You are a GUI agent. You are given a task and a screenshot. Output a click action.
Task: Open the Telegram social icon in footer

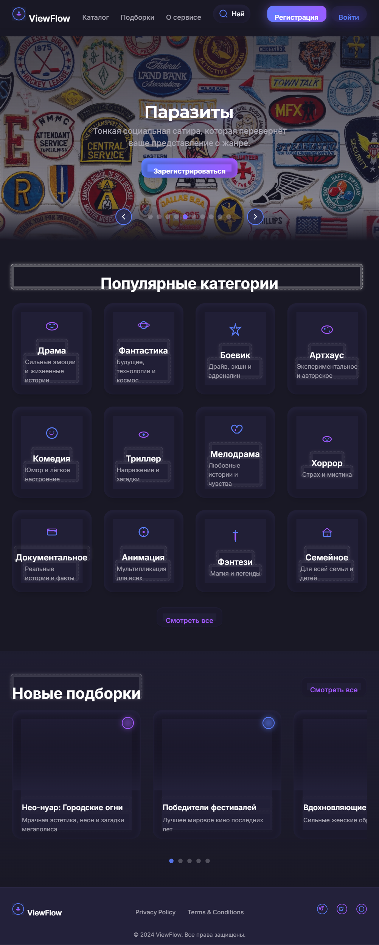point(322,909)
